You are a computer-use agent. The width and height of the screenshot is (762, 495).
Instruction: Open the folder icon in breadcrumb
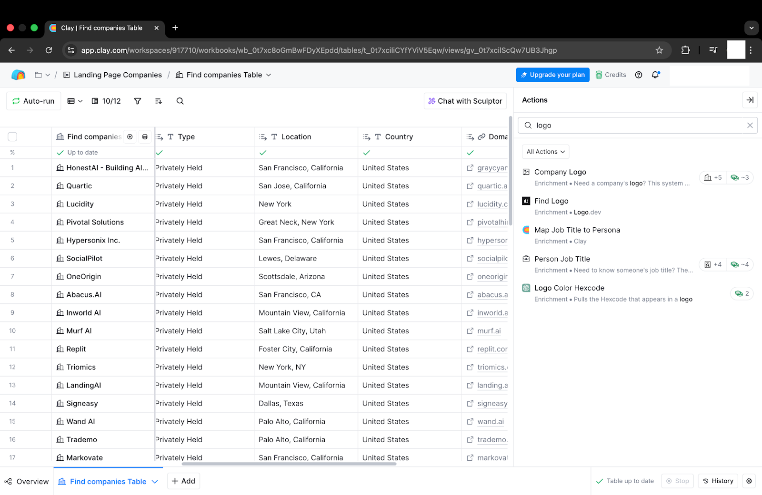[x=38, y=75]
